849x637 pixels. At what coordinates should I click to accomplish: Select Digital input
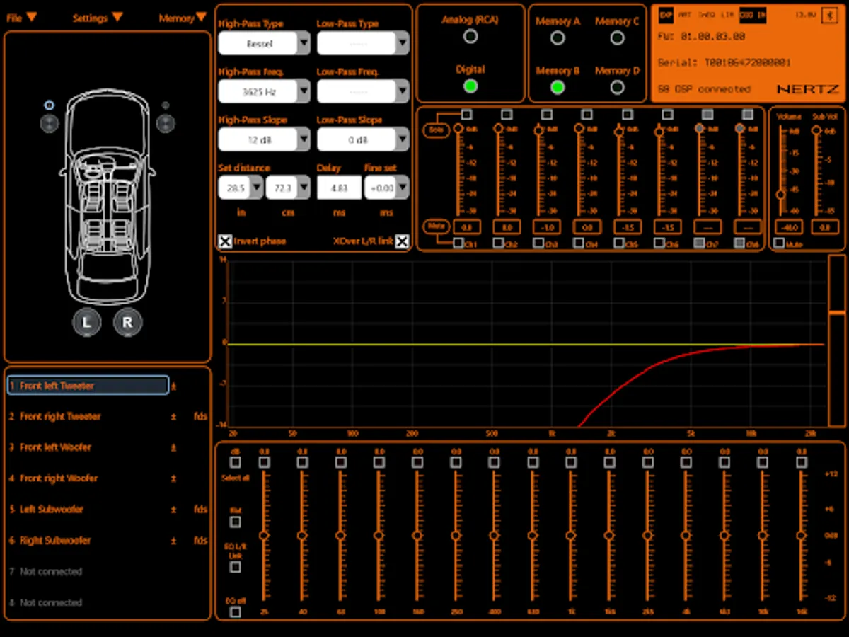[470, 86]
